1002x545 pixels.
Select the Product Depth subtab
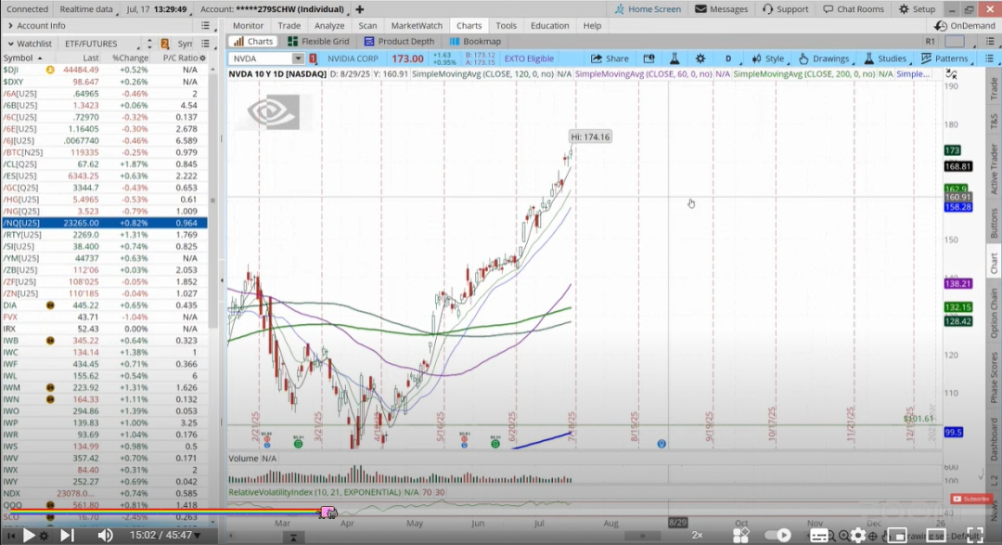pyautogui.click(x=399, y=41)
